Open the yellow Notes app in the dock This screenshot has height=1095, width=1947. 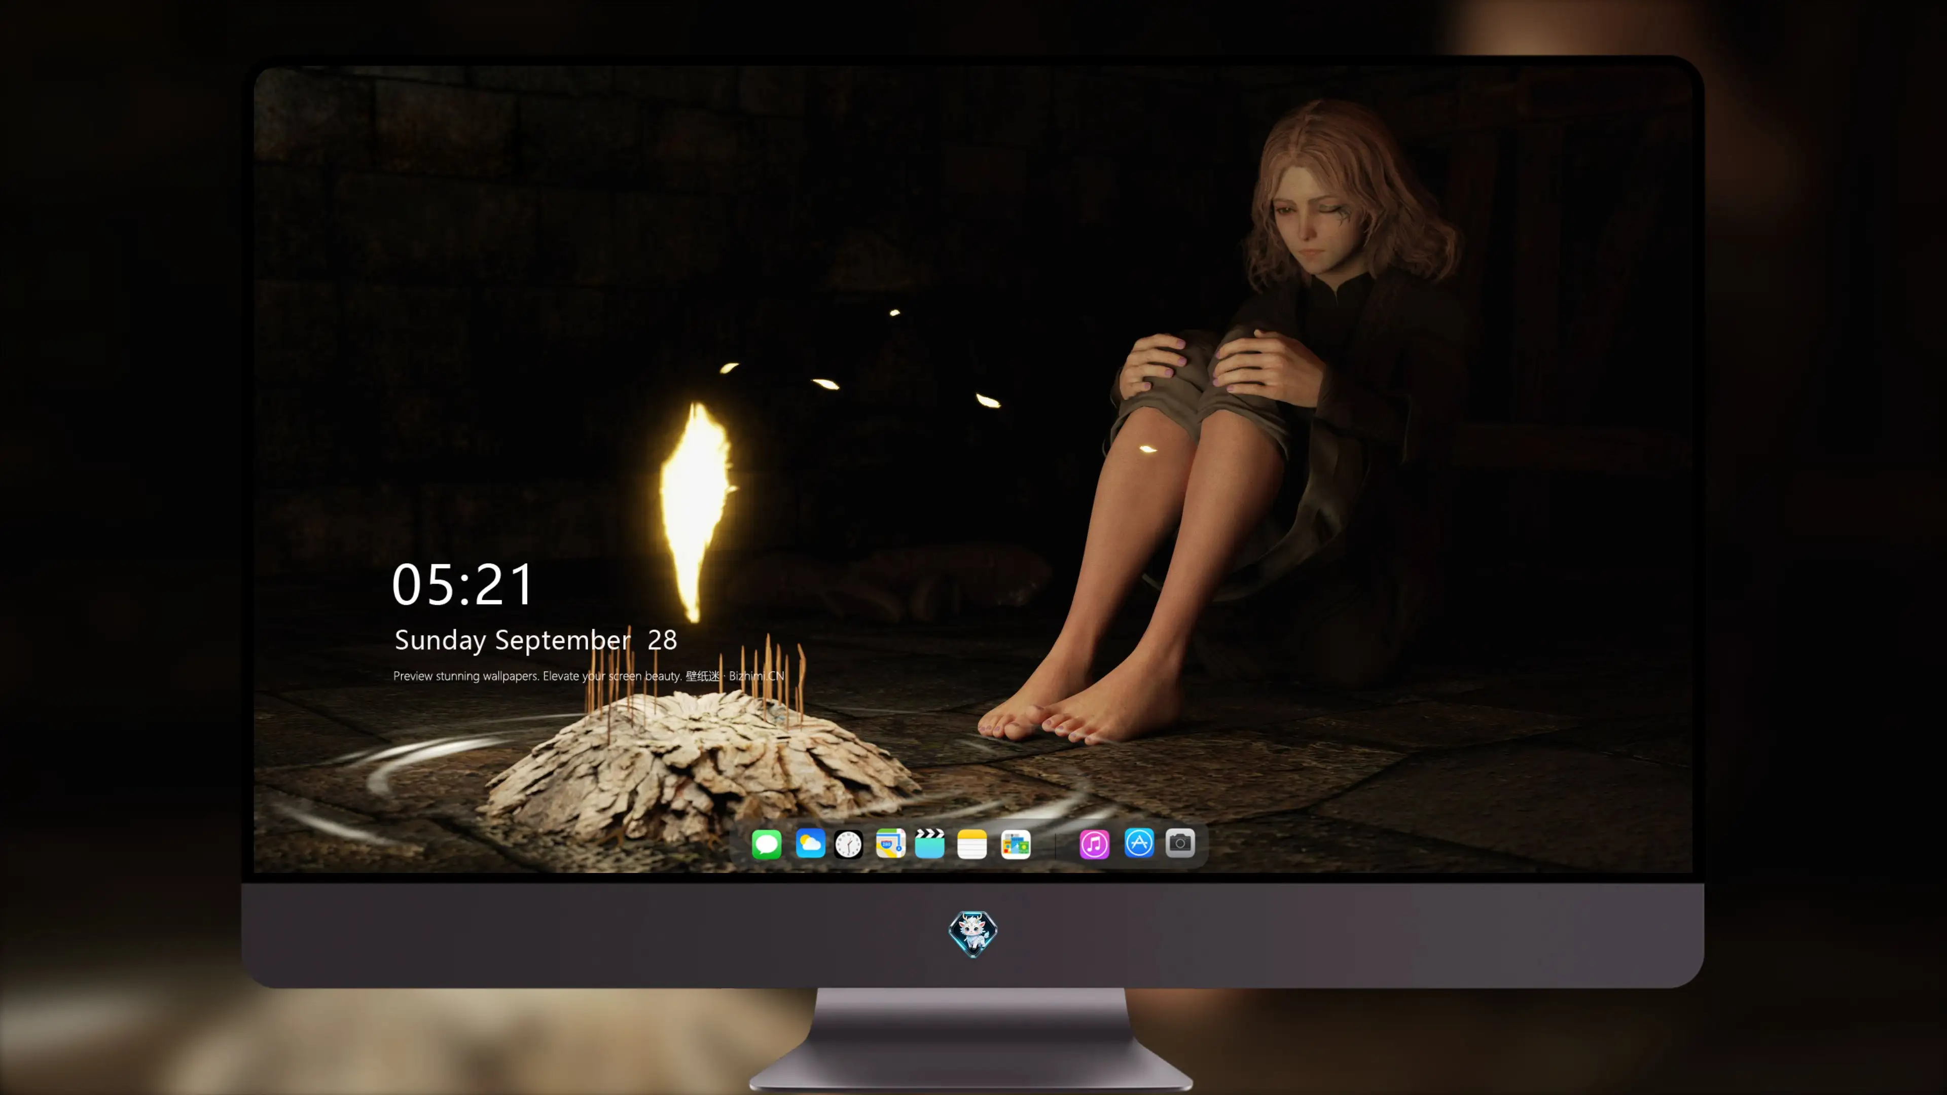[972, 844]
